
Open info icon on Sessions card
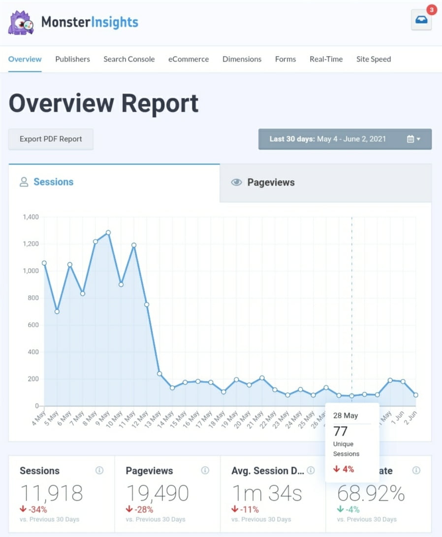click(x=99, y=470)
